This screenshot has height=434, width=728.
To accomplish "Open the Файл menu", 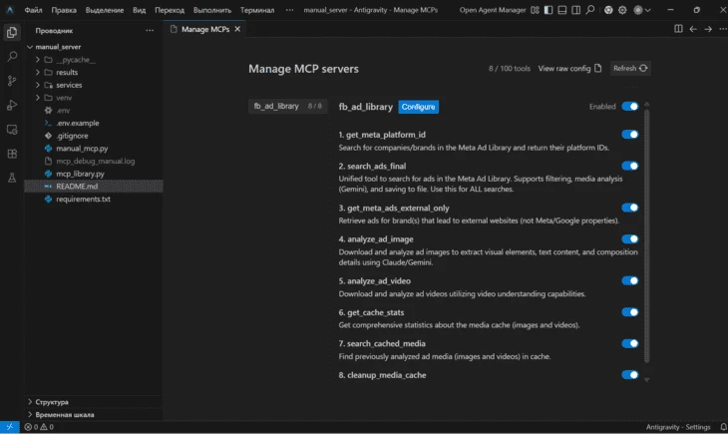I will (33, 9).
